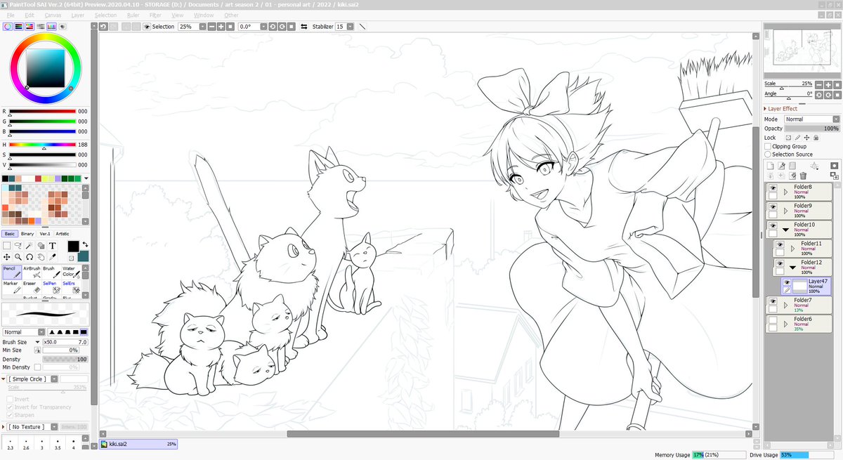Choose the rectangular selection tool
This screenshot has width=843, height=460.
[x=6, y=246]
